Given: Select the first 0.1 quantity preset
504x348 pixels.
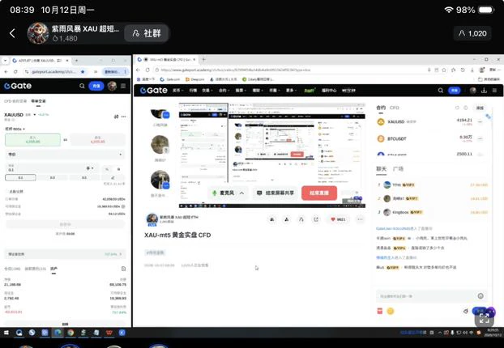Looking at the screenshot, I should (20, 177).
